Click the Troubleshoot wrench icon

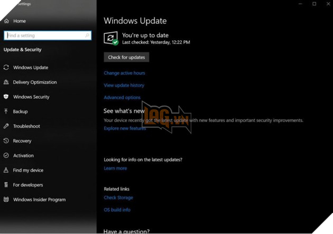[x=6, y=126]
